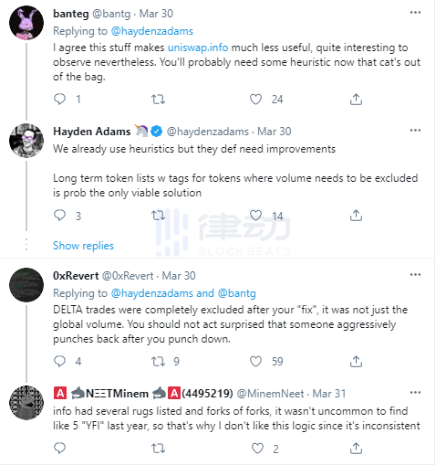Like Hayden Adams' tweet with 14 likes

pyautogui.click(x=255, y=216)
